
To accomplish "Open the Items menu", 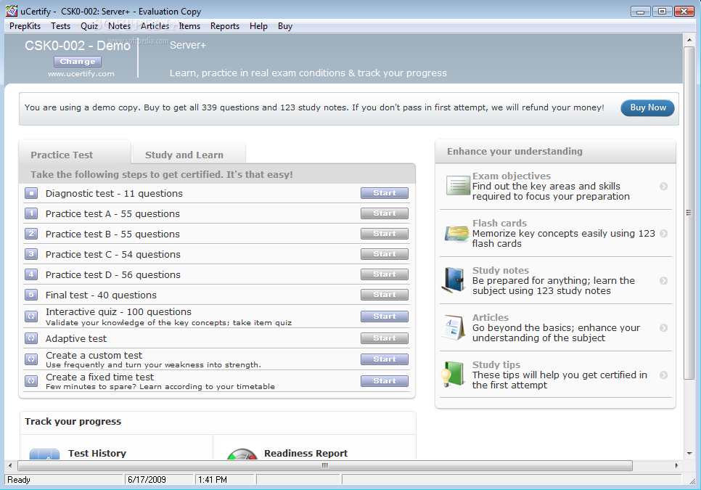I will pyautogui.click(x=189, y=26).
